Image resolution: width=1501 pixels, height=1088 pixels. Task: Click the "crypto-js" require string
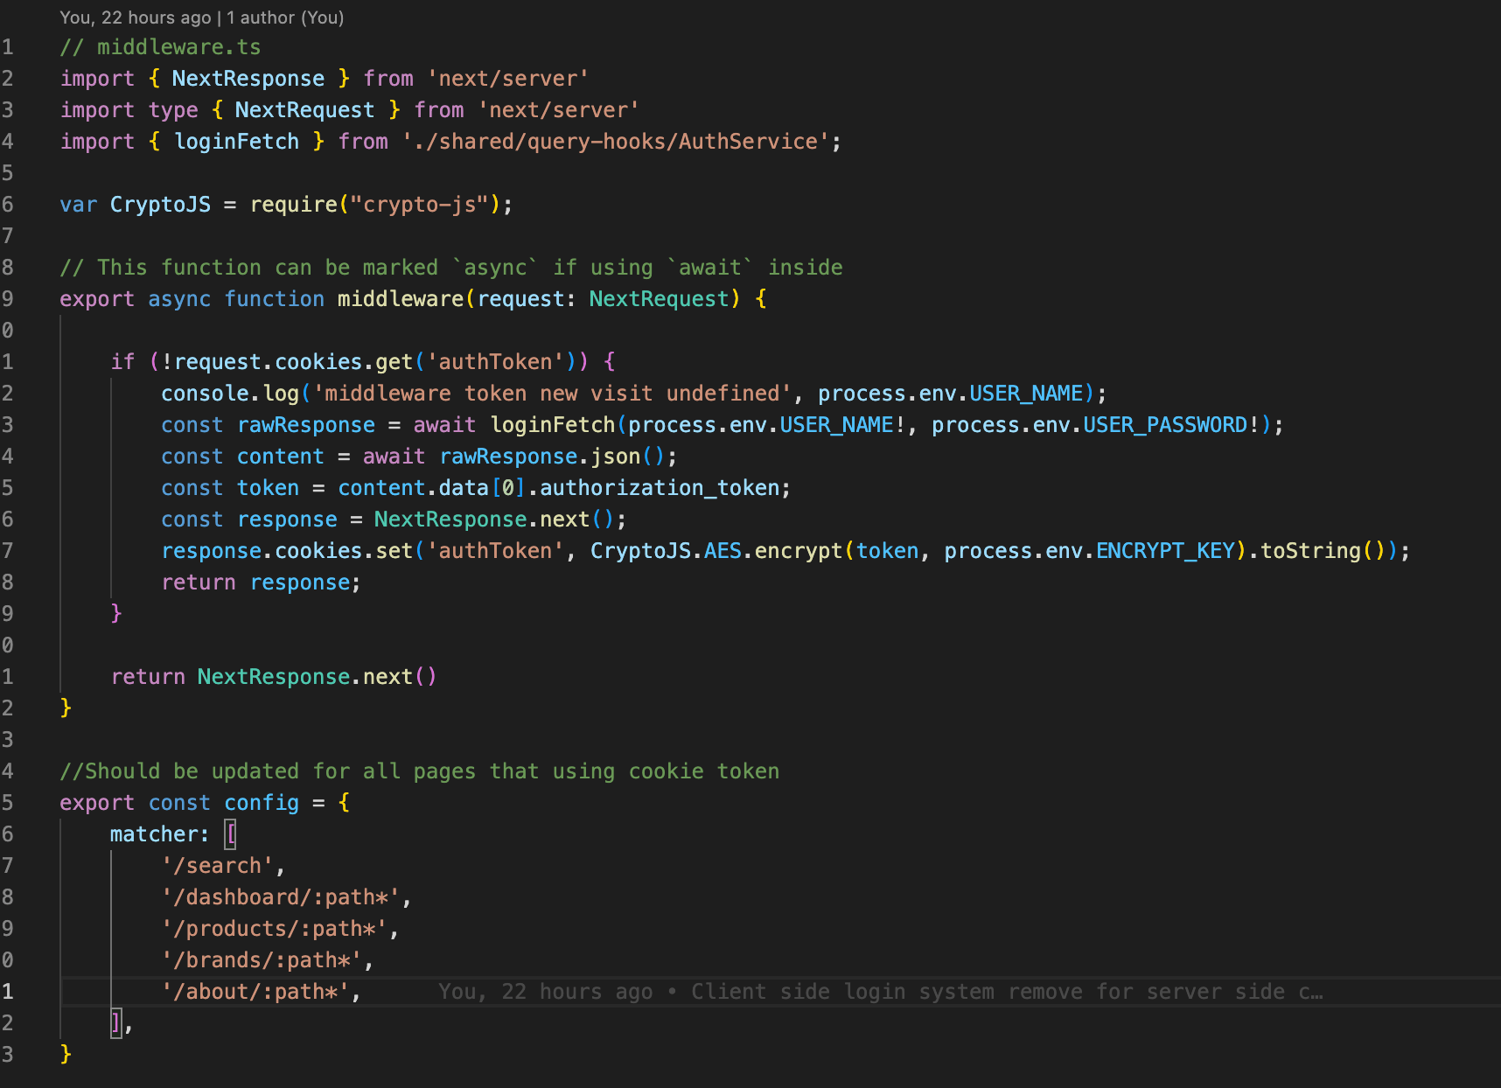click(x=419, y=205)
